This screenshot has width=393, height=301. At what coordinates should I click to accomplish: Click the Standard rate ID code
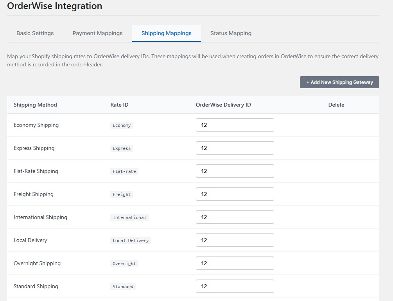tap(123, 287)
